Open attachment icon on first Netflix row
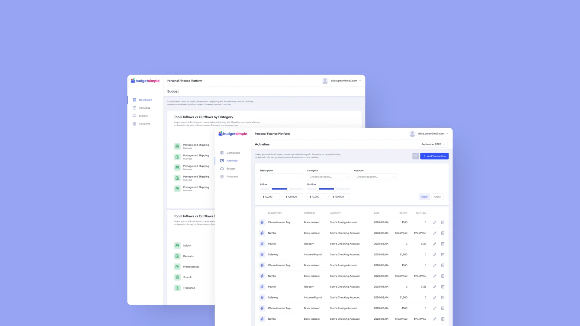580x326 pixels. click(x=262, y=233)
